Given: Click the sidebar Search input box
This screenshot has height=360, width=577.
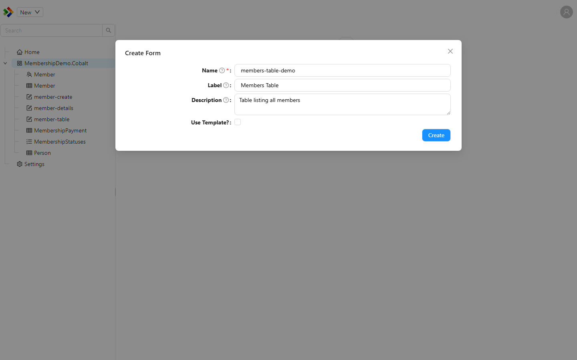Looking at the screenshot, I should [x=51, y=30].
